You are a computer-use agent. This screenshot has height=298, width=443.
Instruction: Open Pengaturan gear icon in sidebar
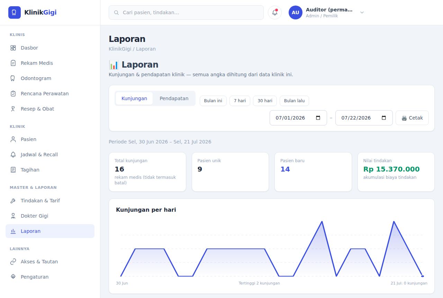point(13,277)
